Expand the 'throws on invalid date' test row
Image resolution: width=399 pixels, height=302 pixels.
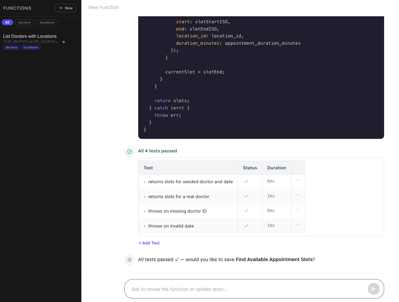coord(145,226)
